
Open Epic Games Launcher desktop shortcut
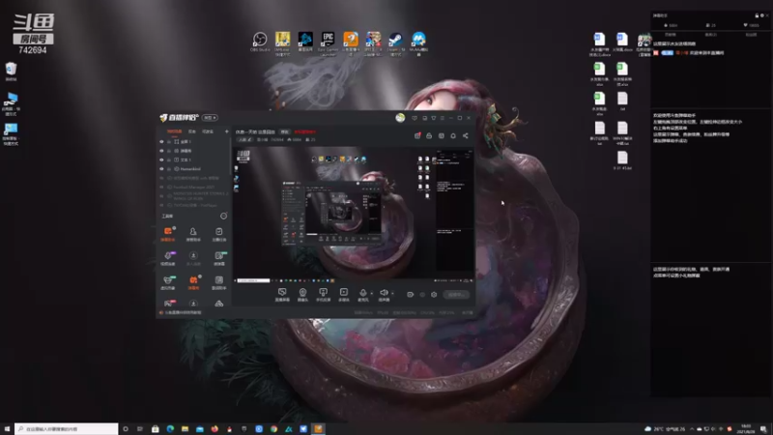328,43
